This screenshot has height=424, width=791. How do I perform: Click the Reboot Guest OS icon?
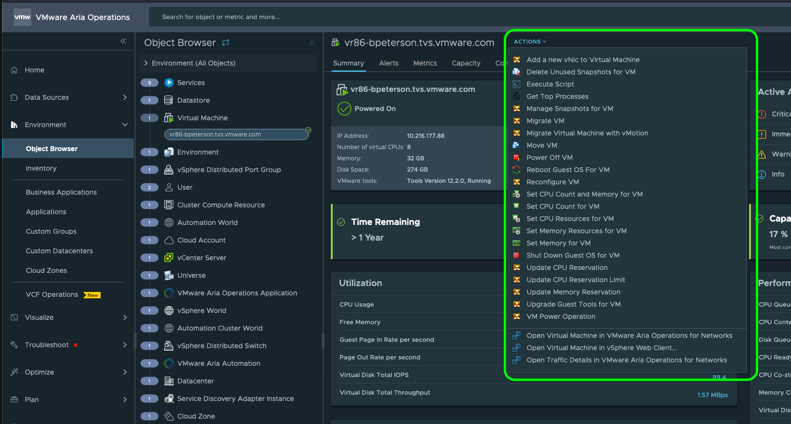(516, 170)
